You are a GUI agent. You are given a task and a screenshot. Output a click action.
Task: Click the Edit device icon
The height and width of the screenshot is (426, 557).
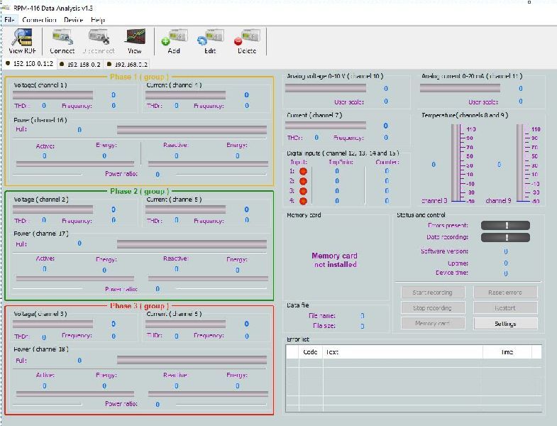tap(210, 41)
